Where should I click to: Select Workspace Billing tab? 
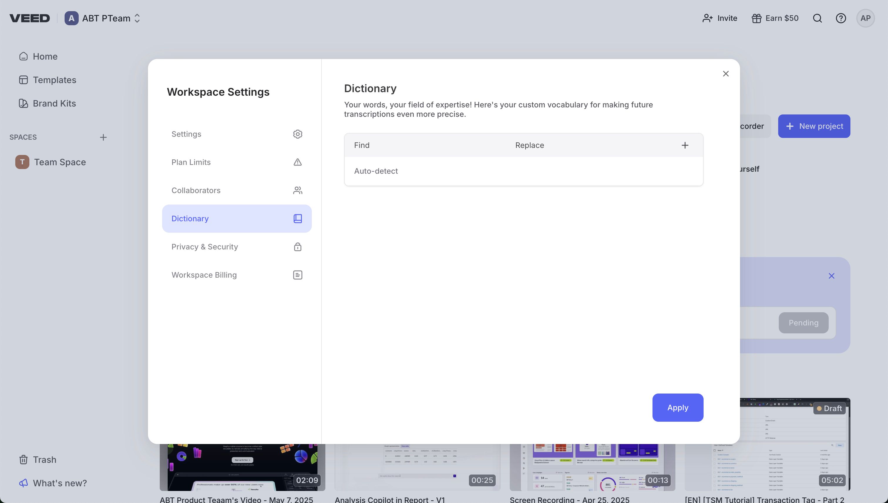(x=237, y=275)
